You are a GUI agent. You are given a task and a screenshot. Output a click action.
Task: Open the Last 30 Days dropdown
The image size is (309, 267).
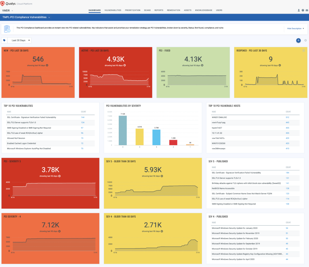[19, 40]
